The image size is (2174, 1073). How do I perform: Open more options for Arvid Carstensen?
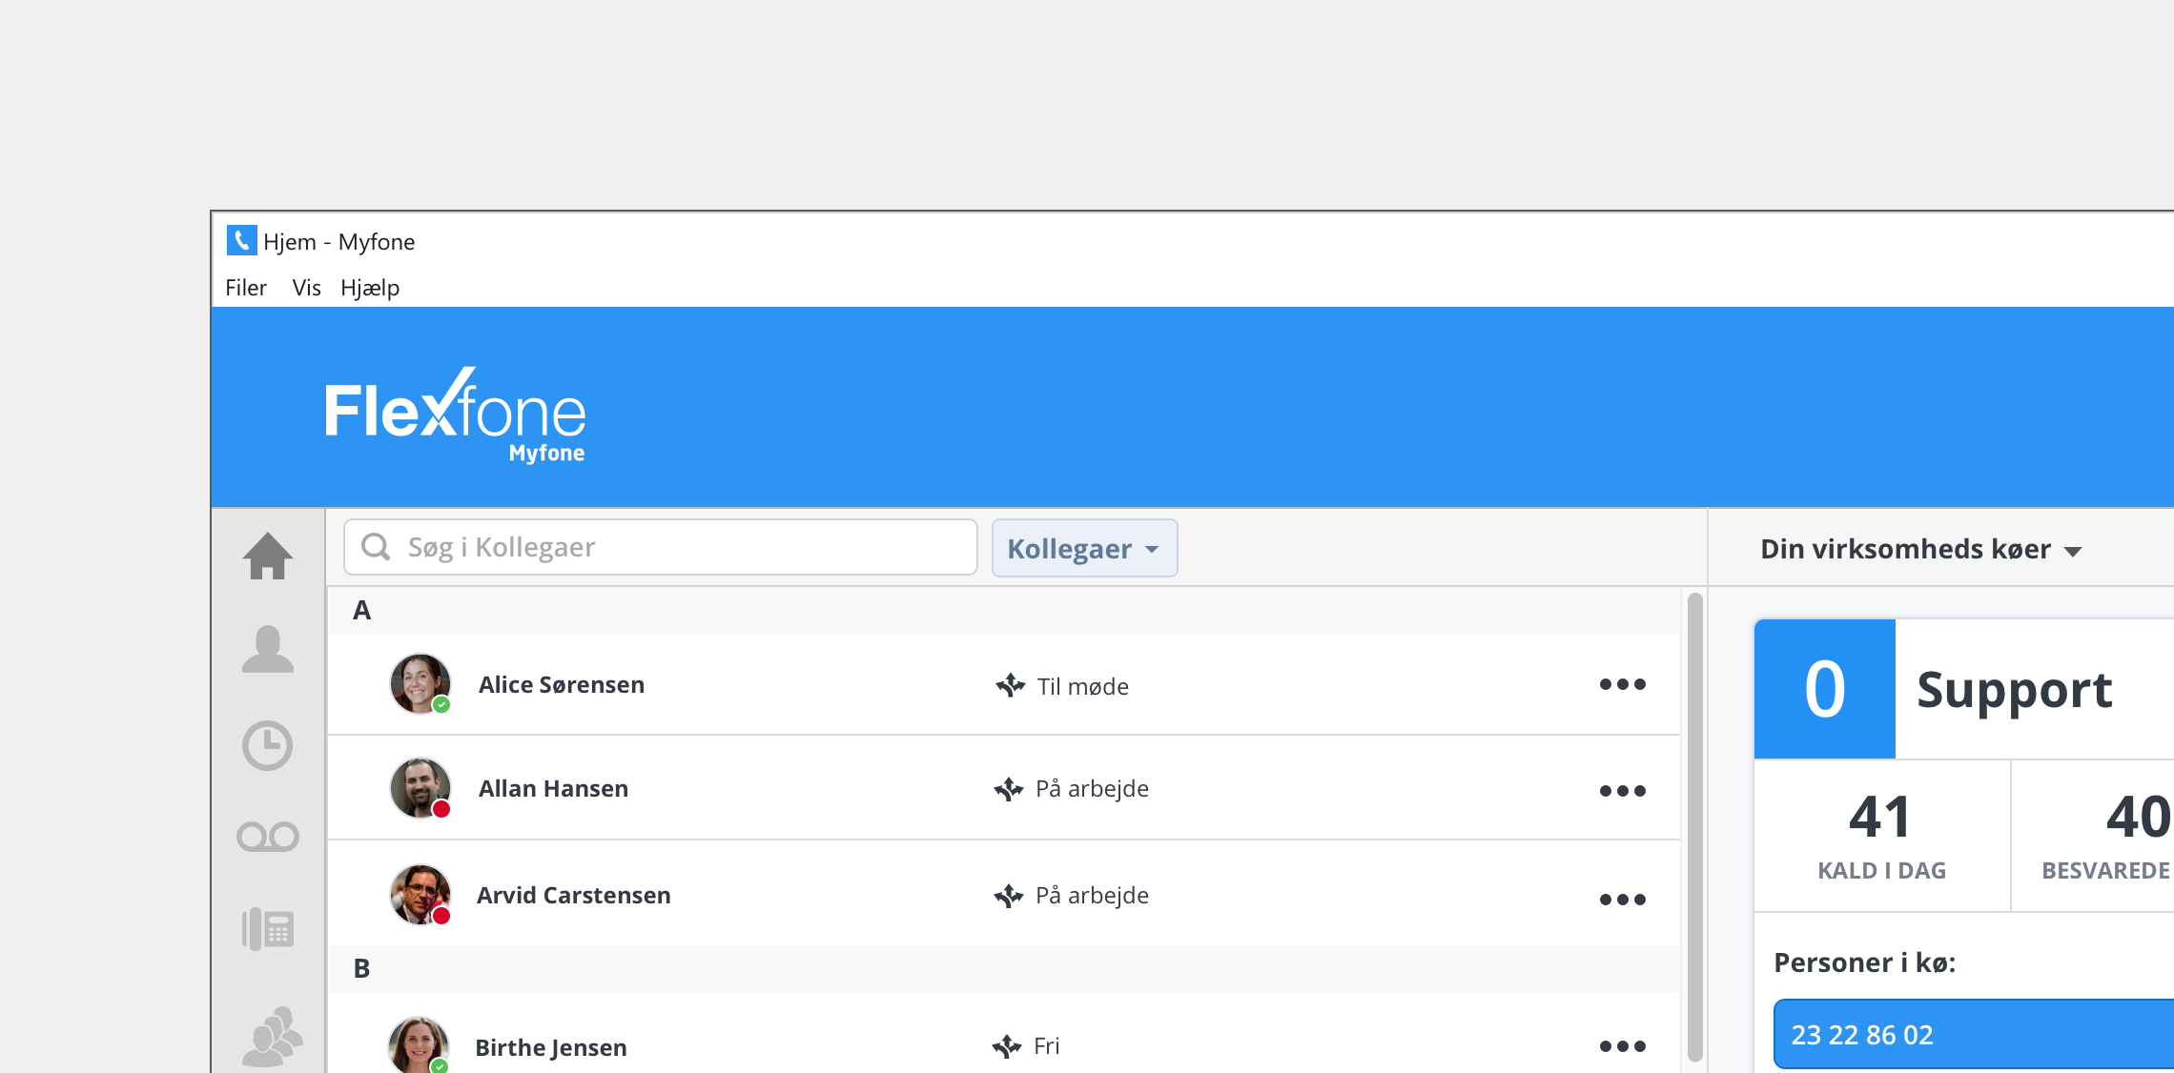tap(1622, 900)
